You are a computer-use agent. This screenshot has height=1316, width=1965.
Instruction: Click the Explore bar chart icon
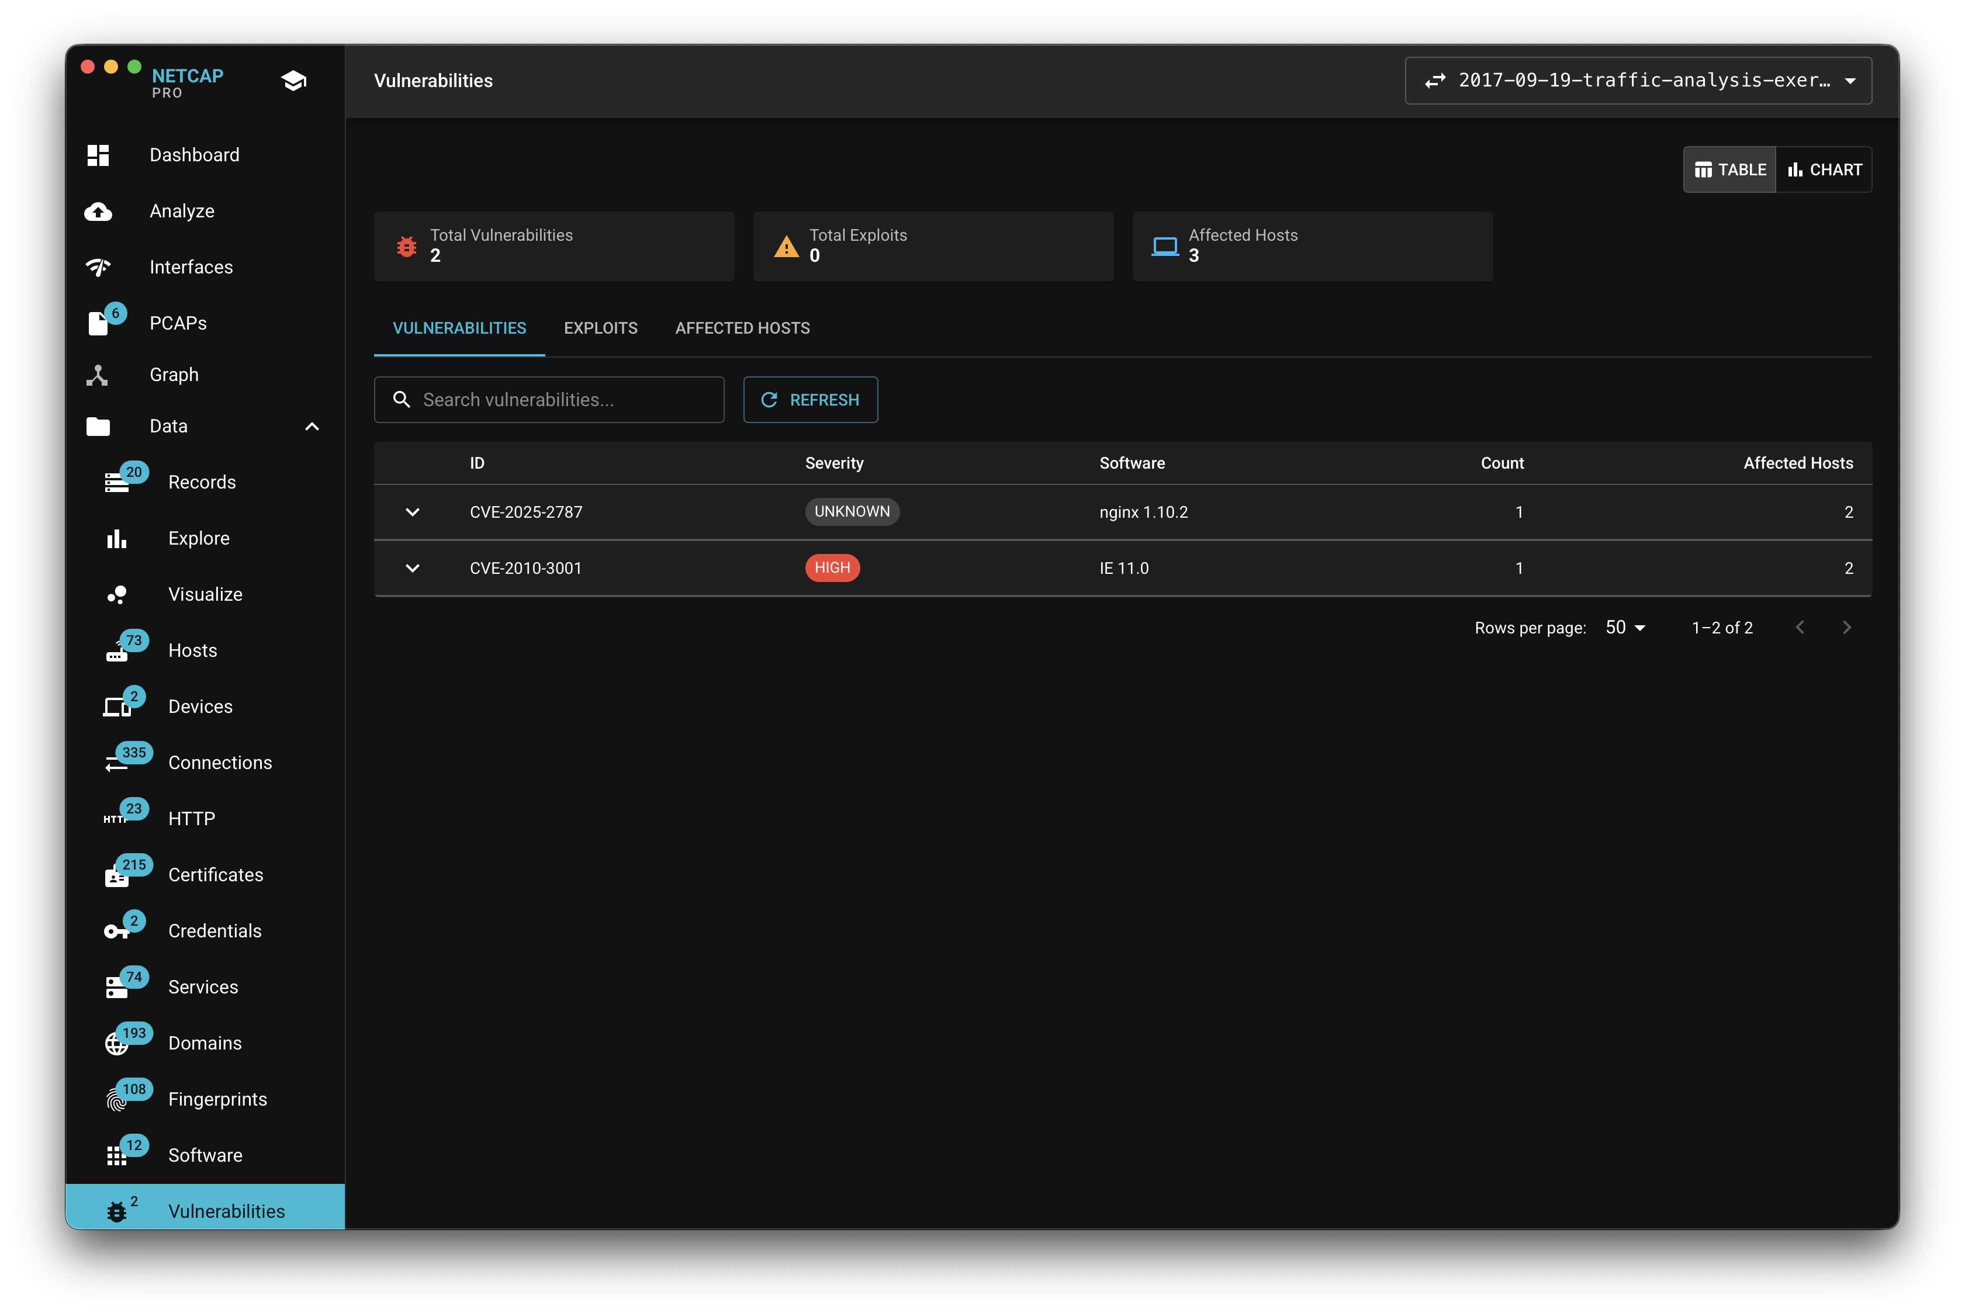pyautogui.click(x=117, y=539)
